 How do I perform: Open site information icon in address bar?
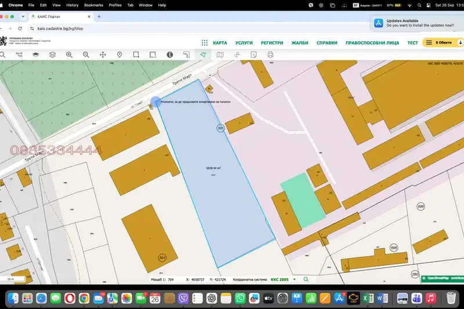tap(32, 28)
